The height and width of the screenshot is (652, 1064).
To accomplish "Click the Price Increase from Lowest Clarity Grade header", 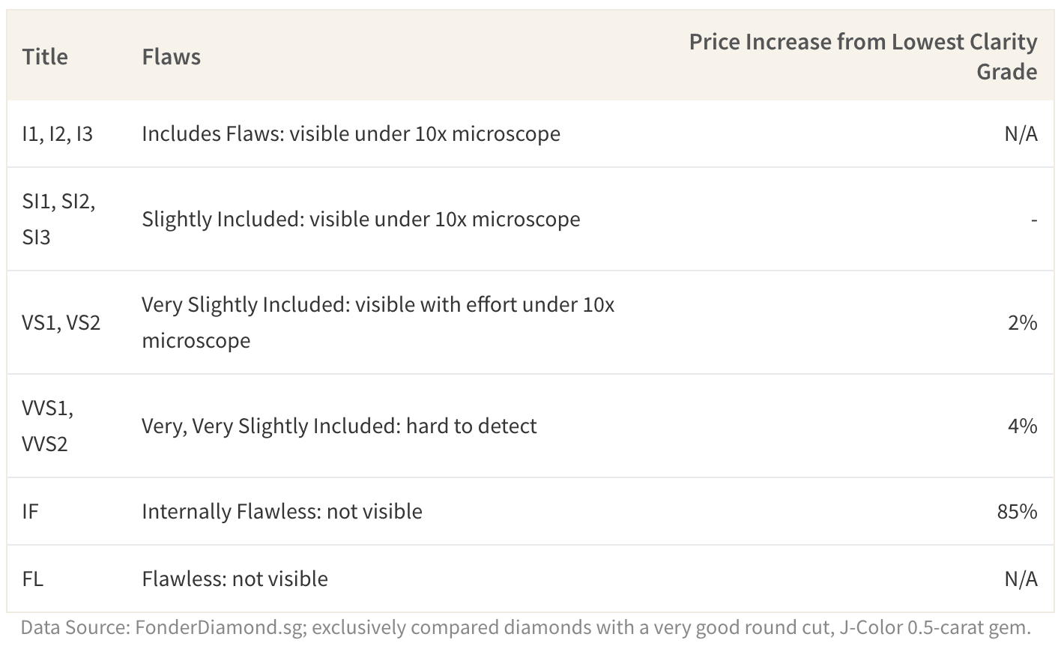I will [863, 56].
